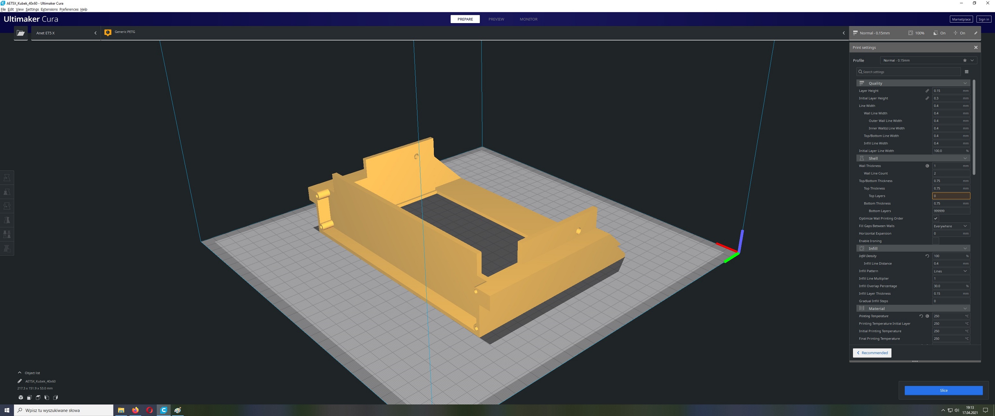Open the Settings menu
The height and width of the screenshot is (416, 995).
pyautogui.click(x=32, y=9)
